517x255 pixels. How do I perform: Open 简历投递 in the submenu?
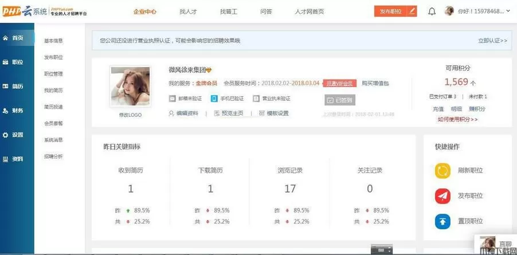point(53,107)
